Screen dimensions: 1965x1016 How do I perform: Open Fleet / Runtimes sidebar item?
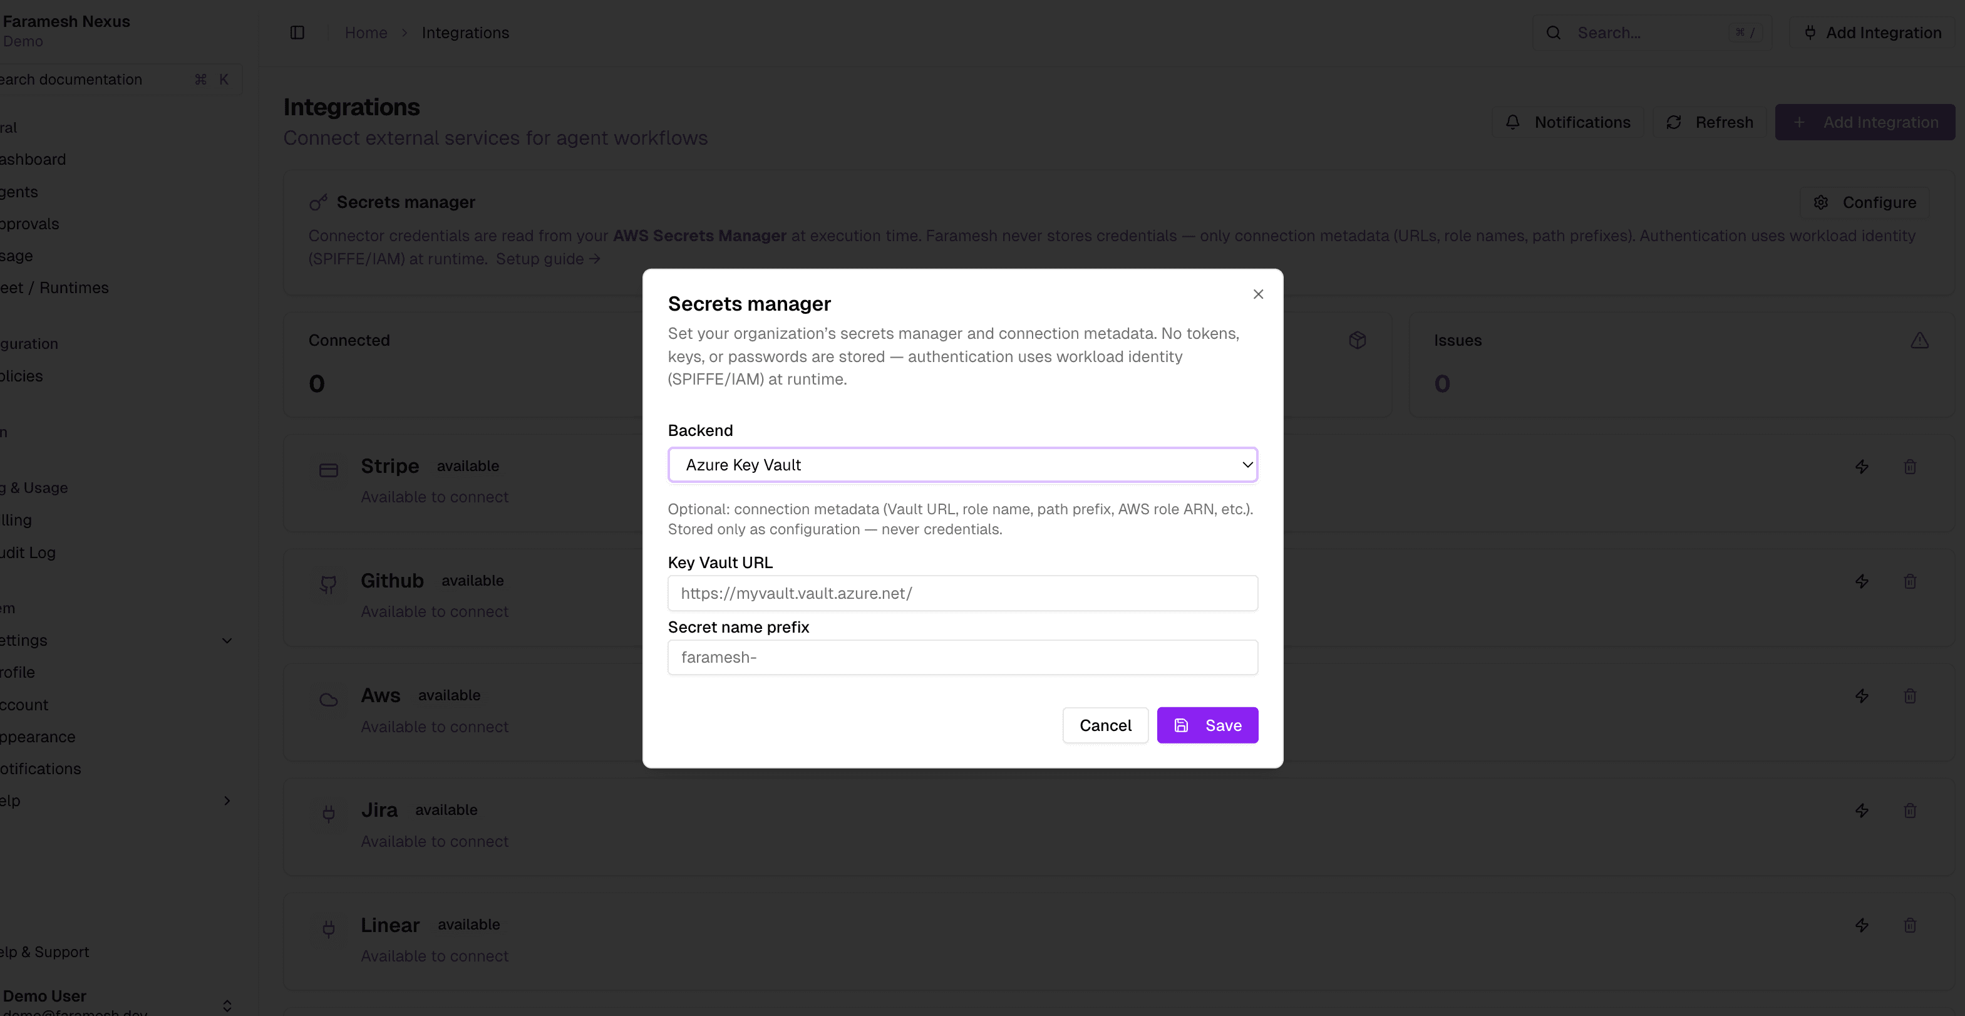(55, 288)
